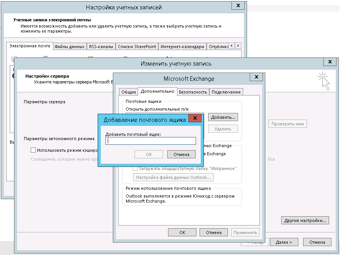The height and width of the screenshot is (255, 340).
Task: Click the Опублико... truncated tab
Action: click(218, 47)
